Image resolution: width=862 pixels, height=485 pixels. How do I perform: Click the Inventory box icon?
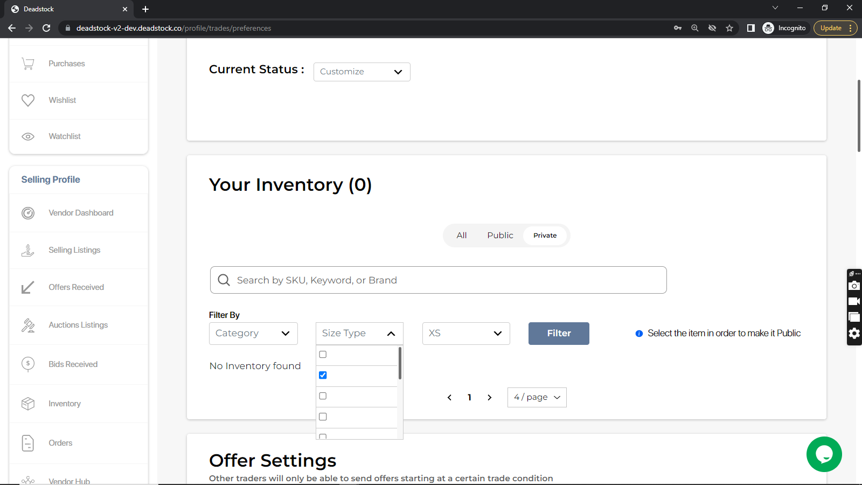(x=28, y=403)
